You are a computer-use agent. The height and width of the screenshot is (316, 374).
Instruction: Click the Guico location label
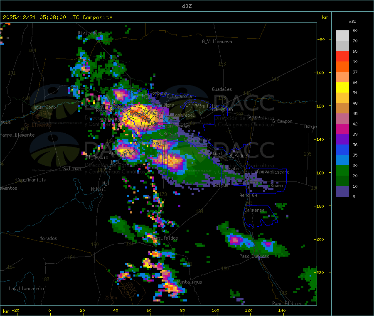(253, 117)
